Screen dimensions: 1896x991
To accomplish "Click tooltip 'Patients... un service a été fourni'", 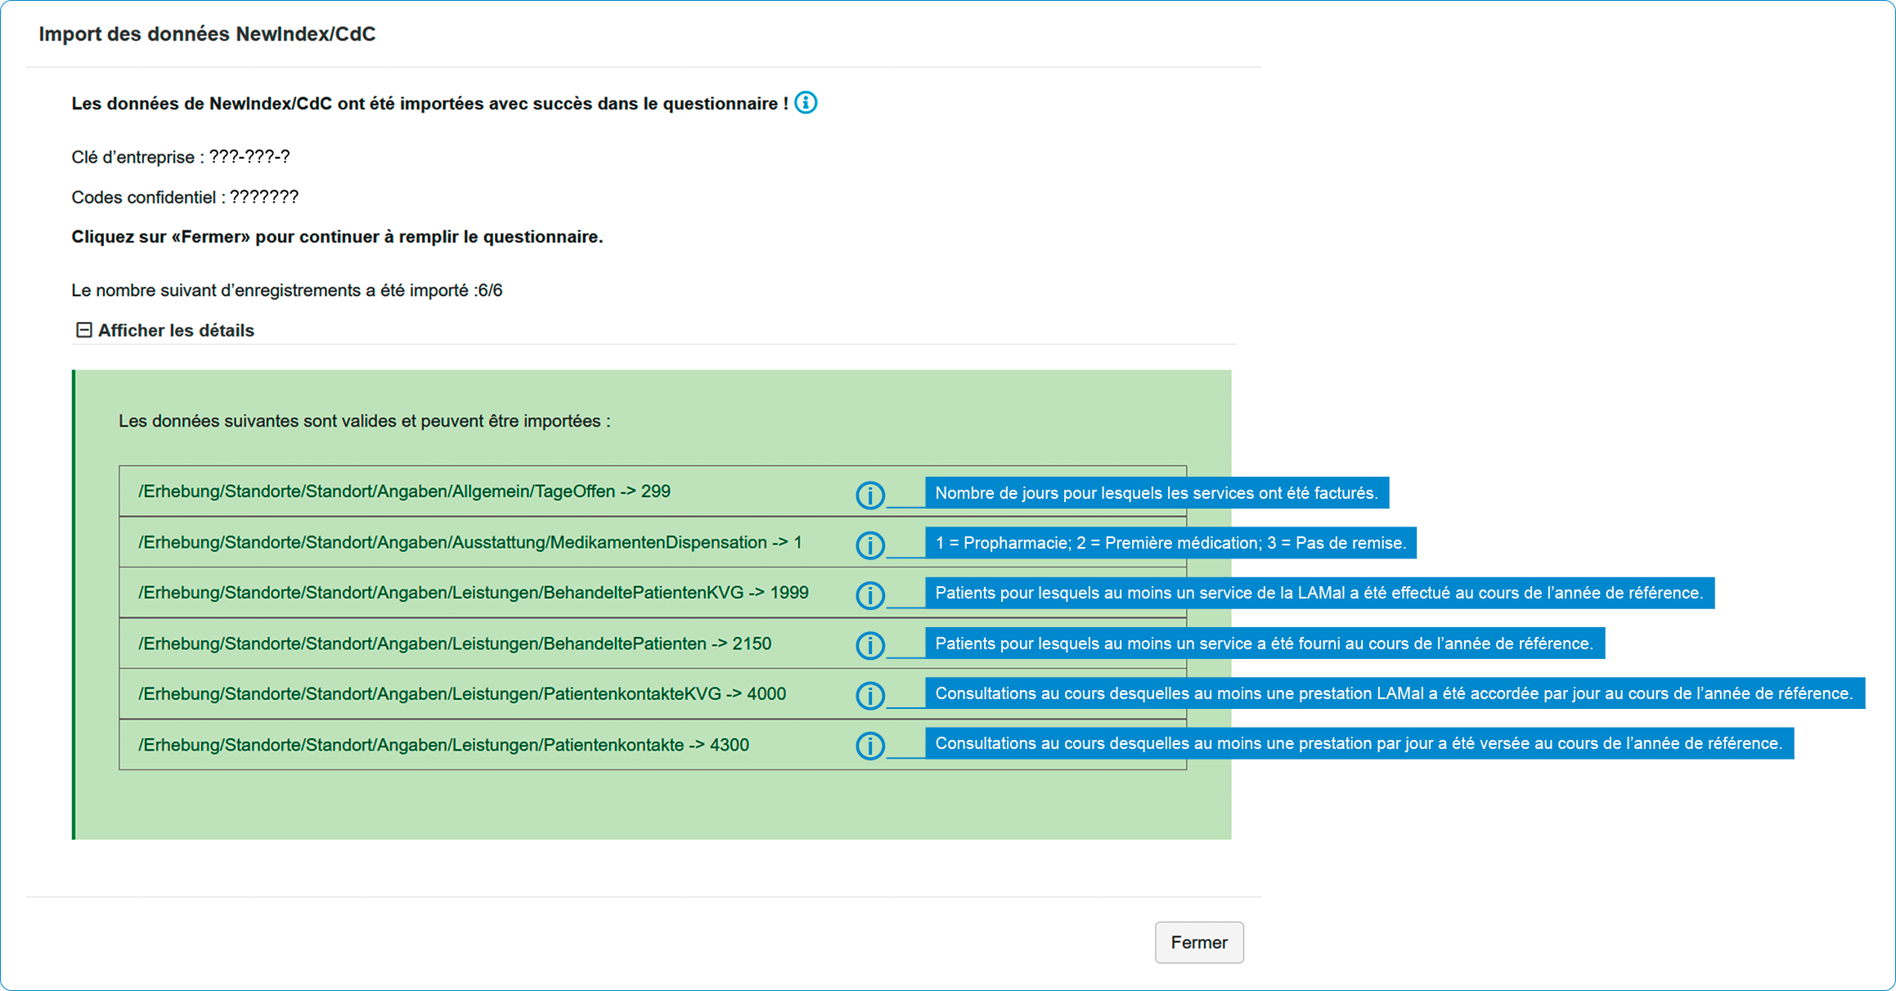I will (x=1265, y=643).
